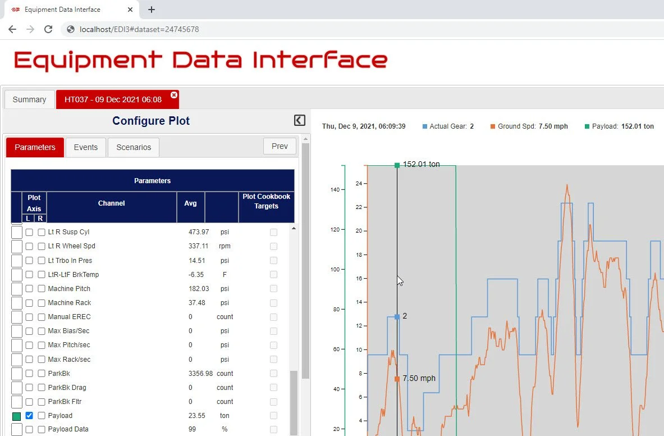Image resolution: width=664 pixels, height=436 pixels.
Task: Select the Manual EREC channel name
Action: click(69, 317)
